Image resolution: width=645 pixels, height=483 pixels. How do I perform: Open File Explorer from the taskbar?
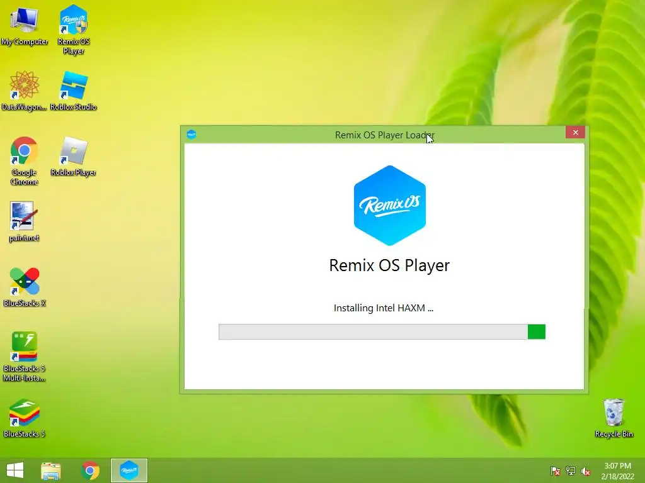point(51,470)
